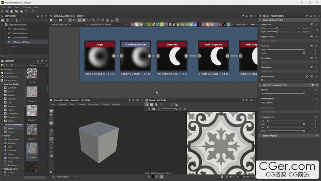Open the Filter by Node Type dropdown
Screen dimensions: 321x181
click(x=78, y=24)
